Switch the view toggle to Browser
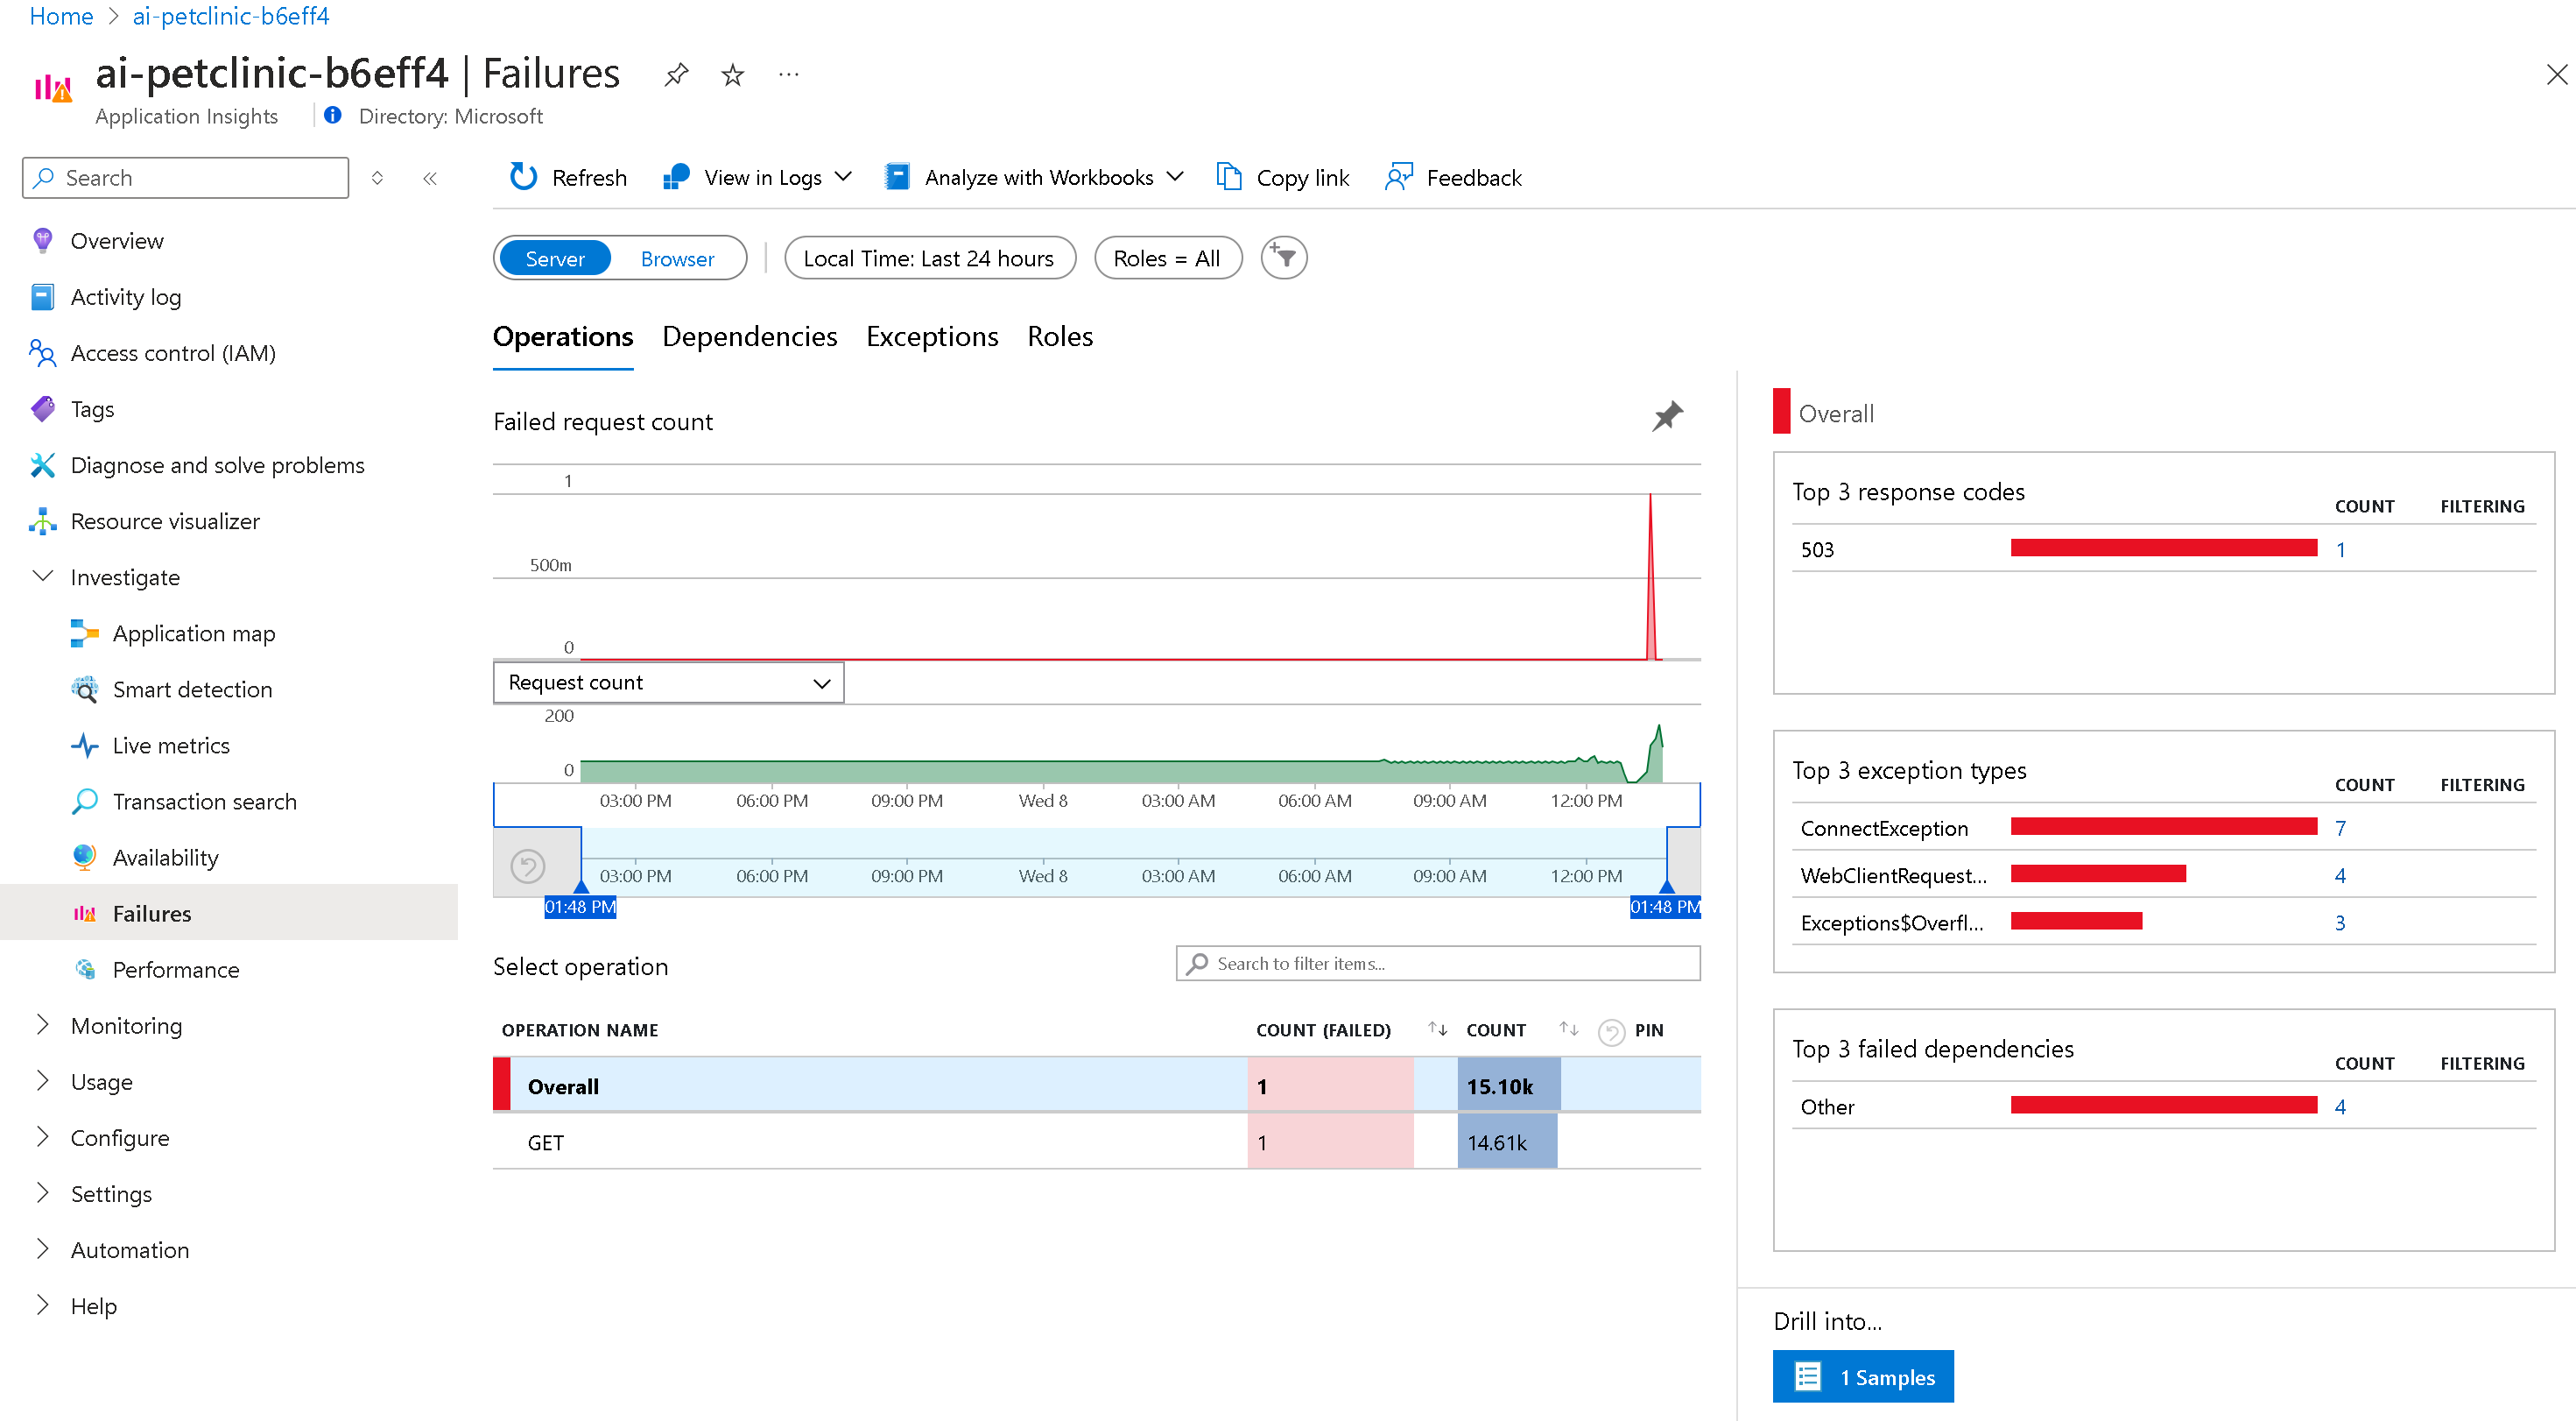Viewport: 2576px width, 1421px height. pos(677,258)
